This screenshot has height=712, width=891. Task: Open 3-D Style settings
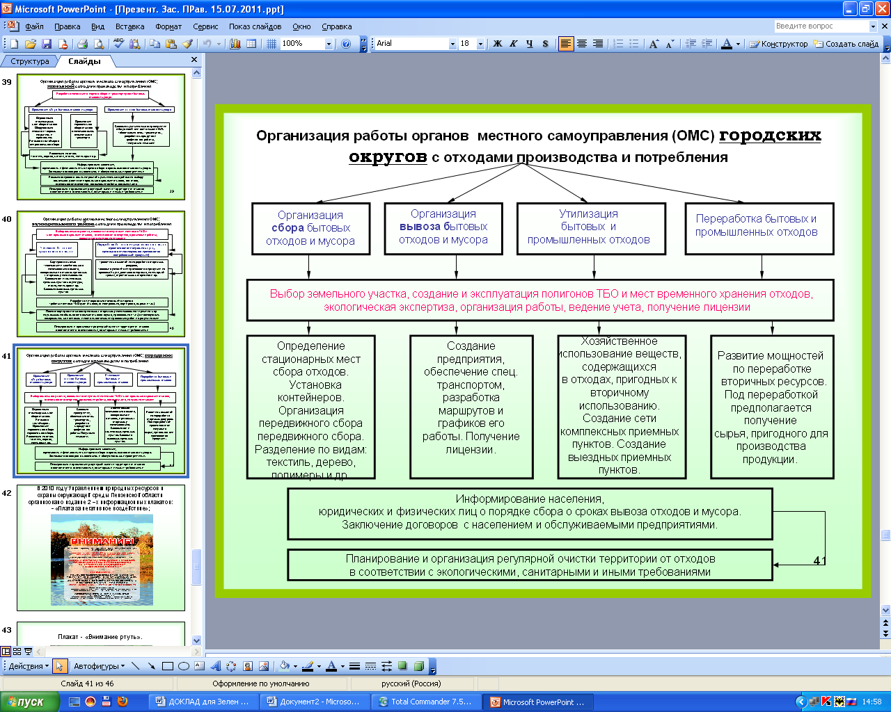(x=418, y=666)
